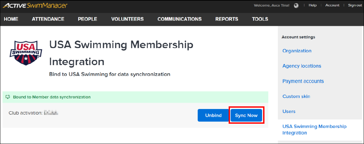Click the globe language icon
This screenshot has height=144, width=364.
[x=296, y=5]
